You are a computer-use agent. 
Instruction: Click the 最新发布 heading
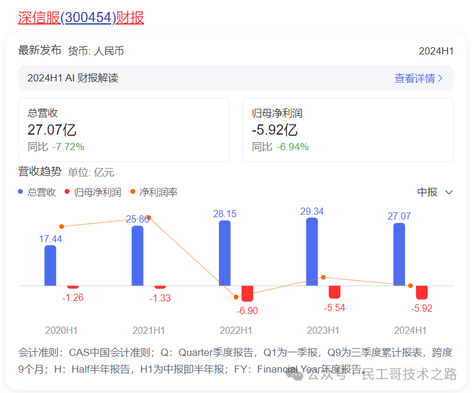click(x=39, y=50)
